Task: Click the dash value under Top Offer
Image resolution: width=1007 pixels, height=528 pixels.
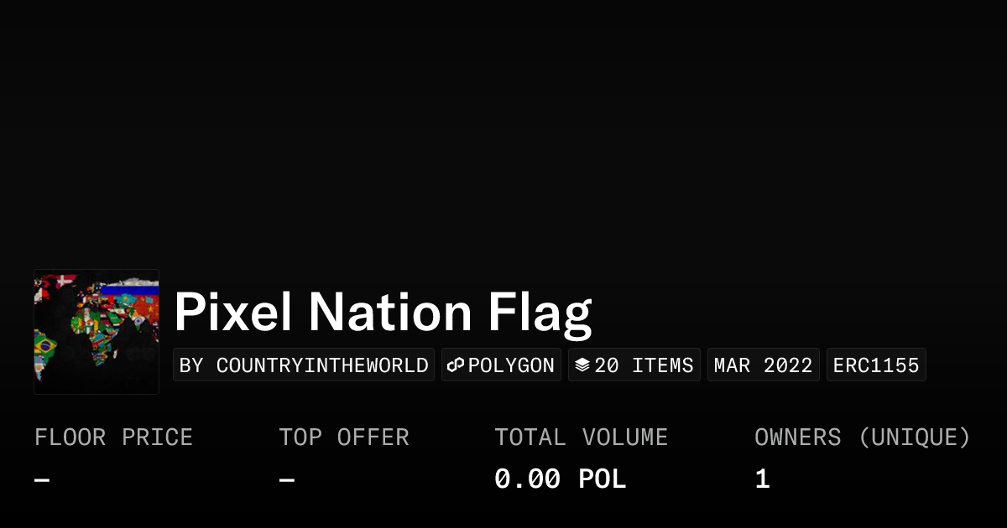Action: click(287, 480)
